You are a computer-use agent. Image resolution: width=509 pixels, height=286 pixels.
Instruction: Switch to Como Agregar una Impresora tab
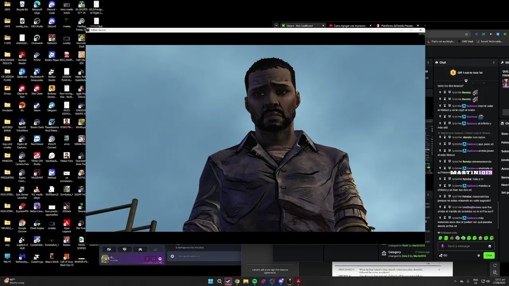[350, 25]
